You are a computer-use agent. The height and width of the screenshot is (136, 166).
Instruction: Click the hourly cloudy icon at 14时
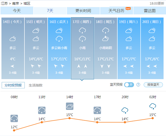tap(70, 106)
